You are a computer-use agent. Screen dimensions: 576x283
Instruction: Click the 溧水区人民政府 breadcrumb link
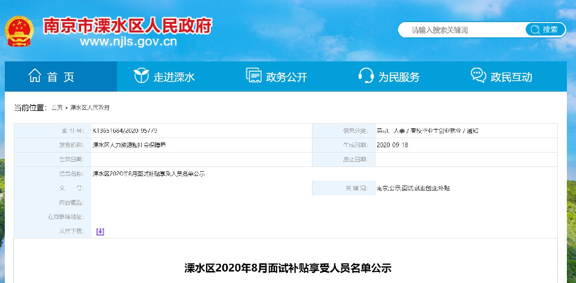click(90, 107)
